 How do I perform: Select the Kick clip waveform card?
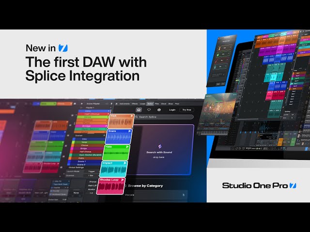(121, 121)
